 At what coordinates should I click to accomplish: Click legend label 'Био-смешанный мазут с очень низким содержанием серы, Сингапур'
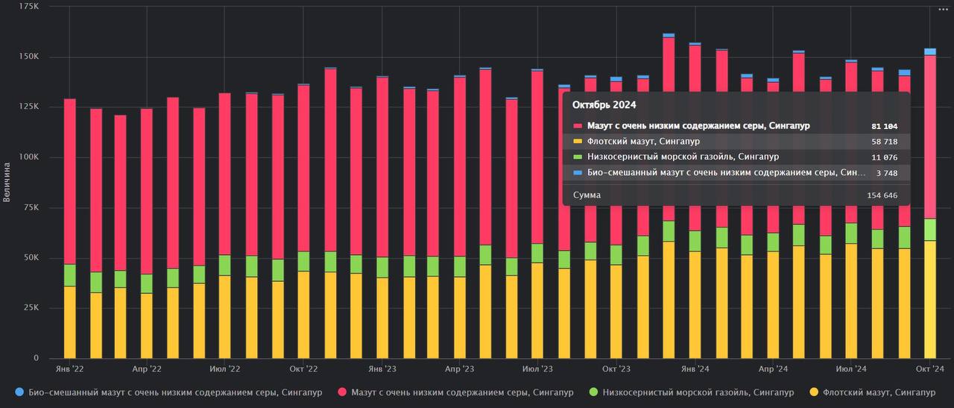pos(176,392)
